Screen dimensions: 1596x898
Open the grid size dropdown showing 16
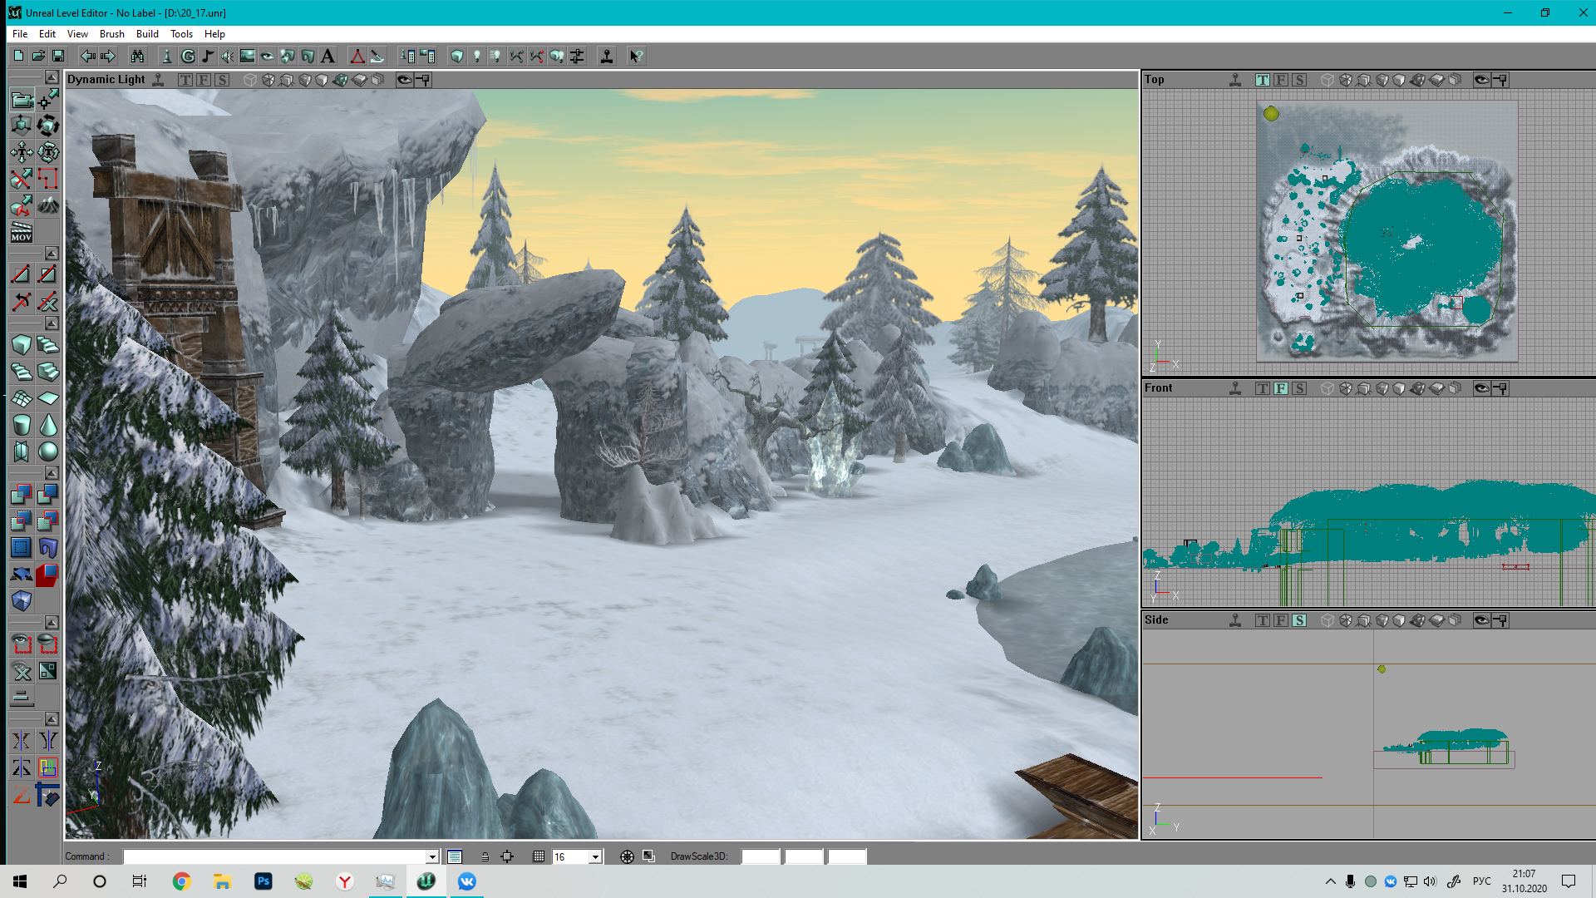pyautogui.click(x=595, y=856)
